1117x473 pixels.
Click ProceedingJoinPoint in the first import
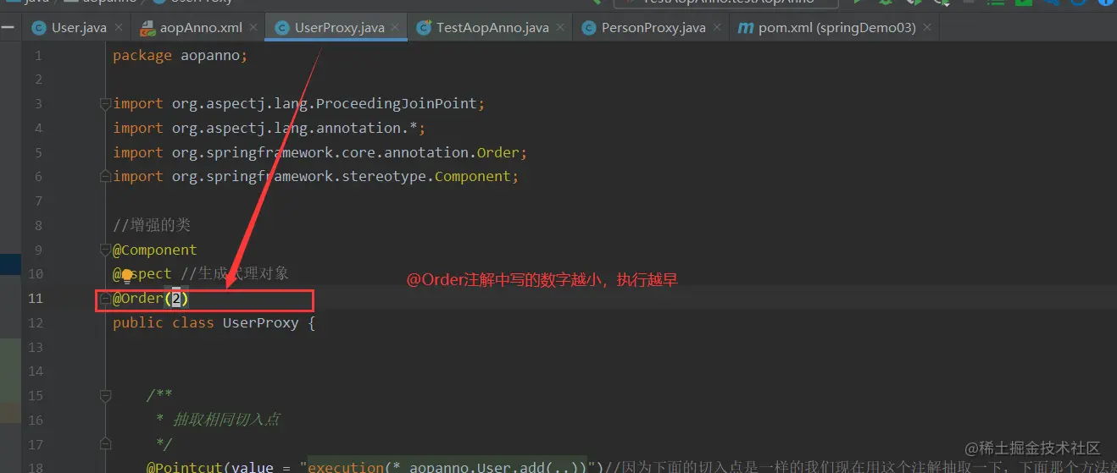[397, 104]
